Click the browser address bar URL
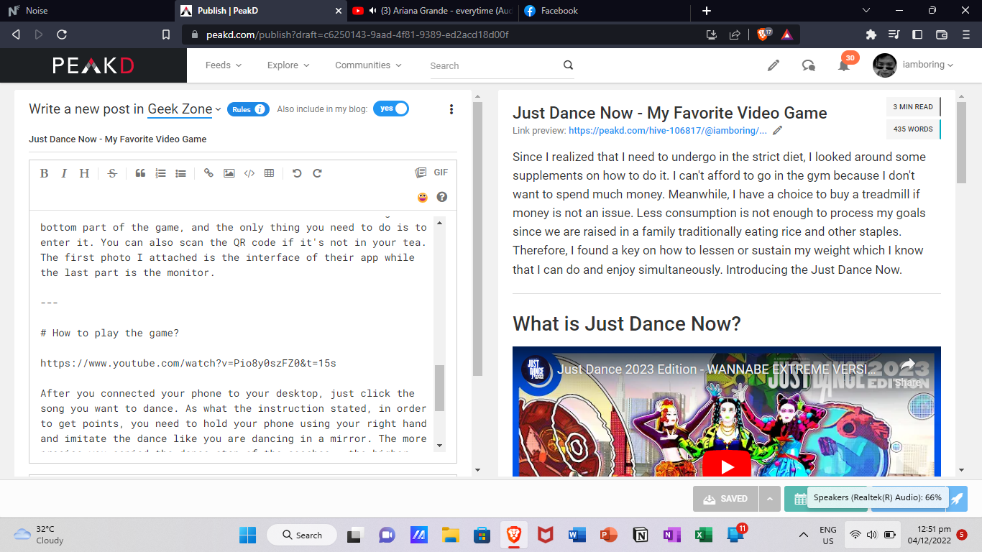 pos(357,34)
